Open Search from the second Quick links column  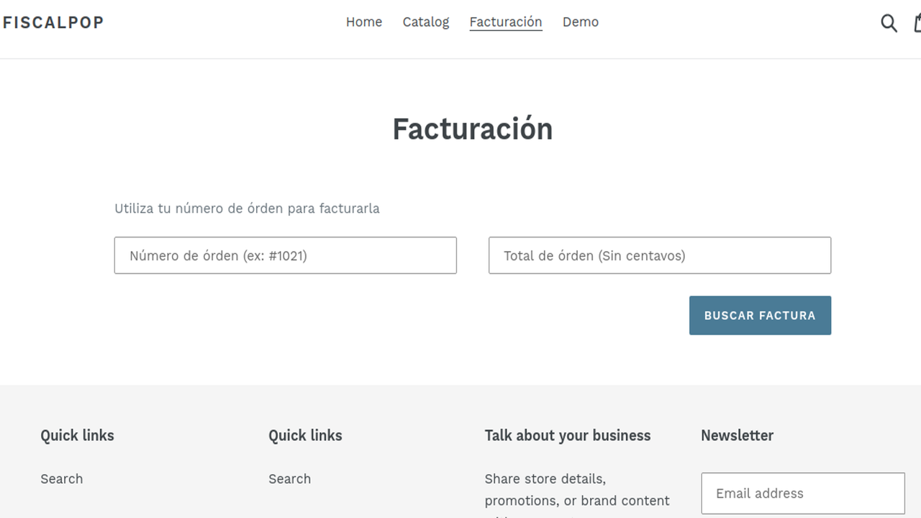coord(290,478)
